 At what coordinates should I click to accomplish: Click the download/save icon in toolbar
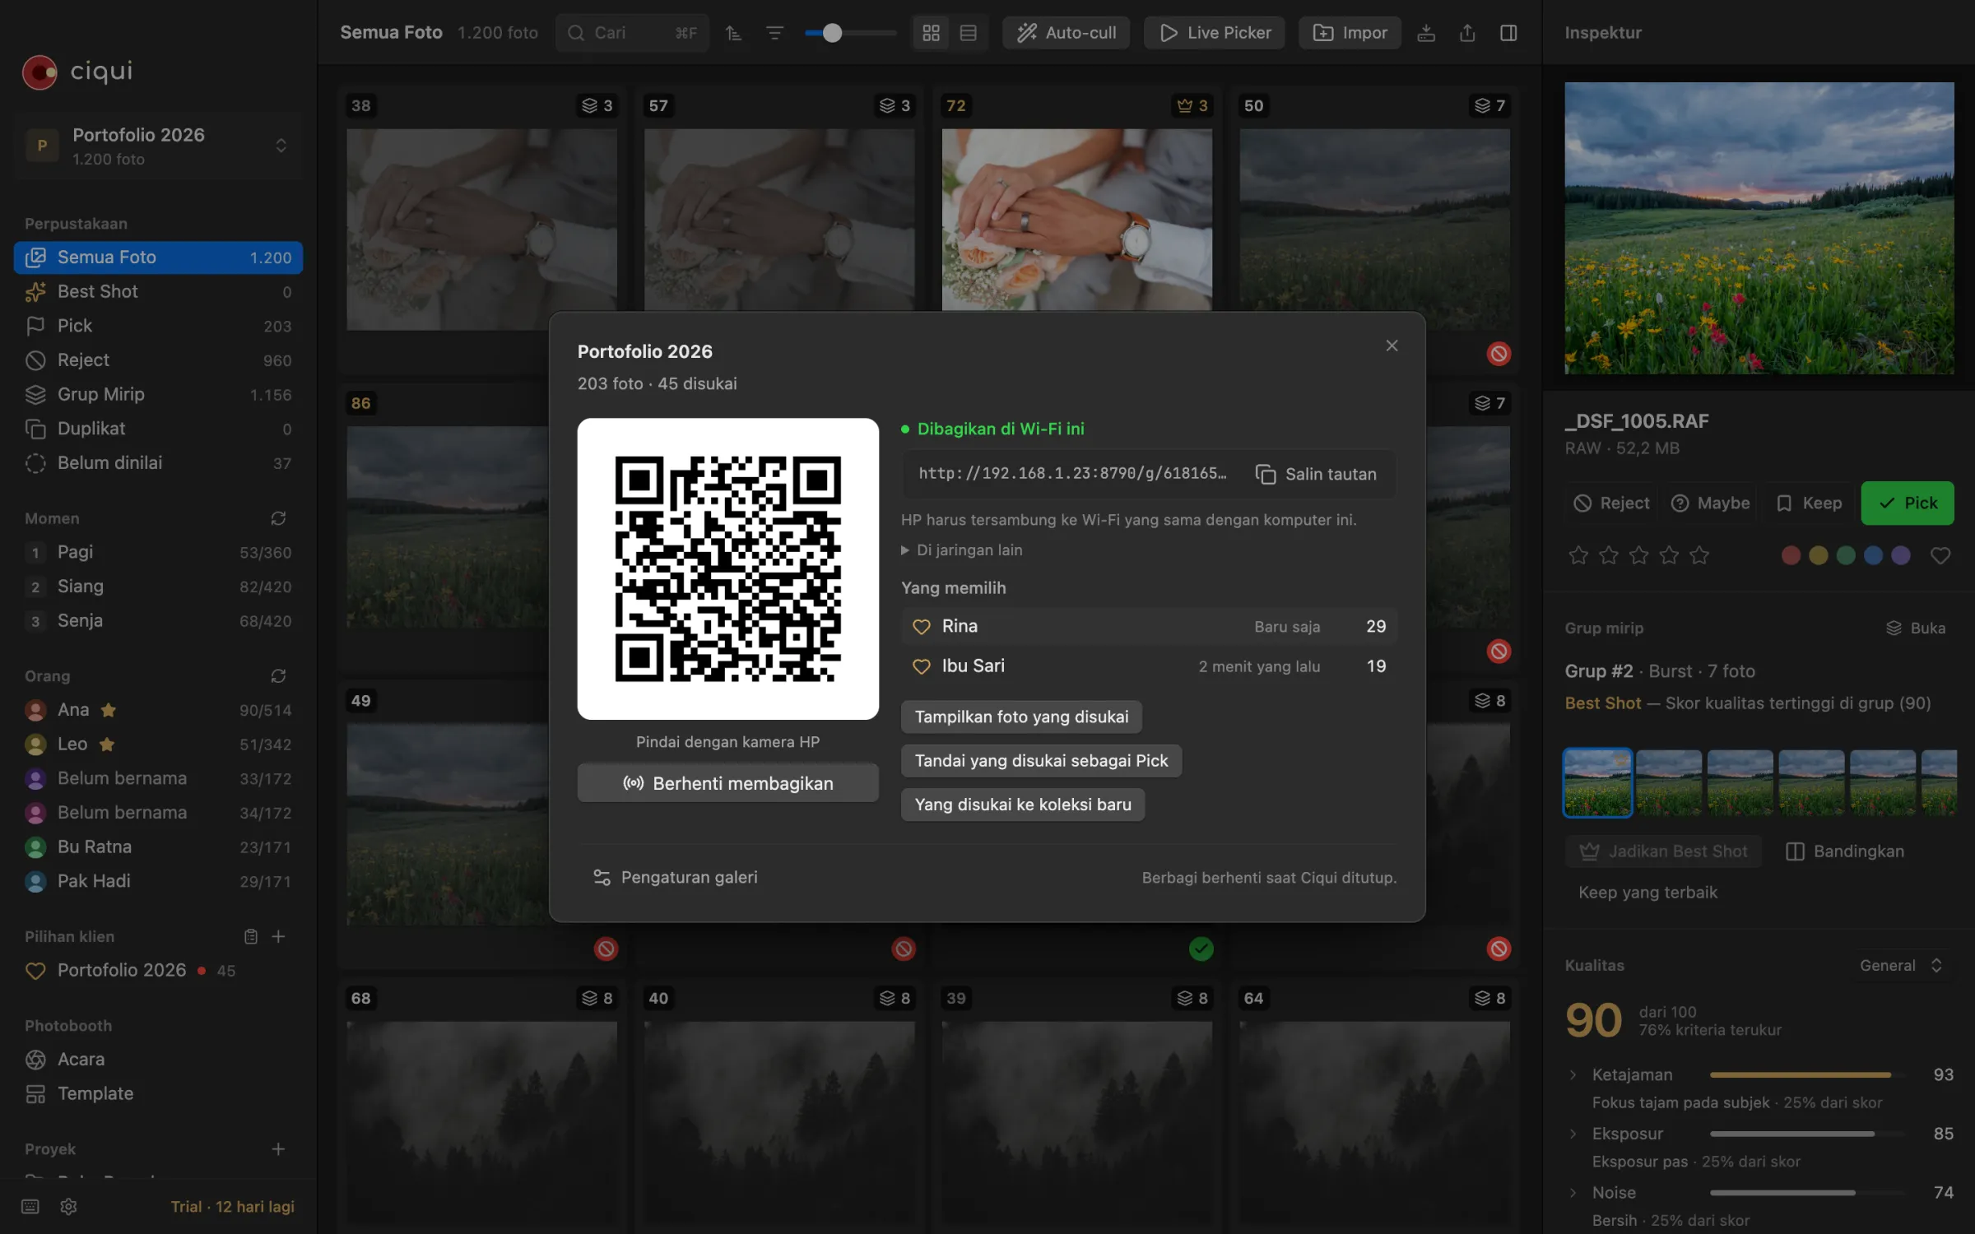(x=1426, y=33)
